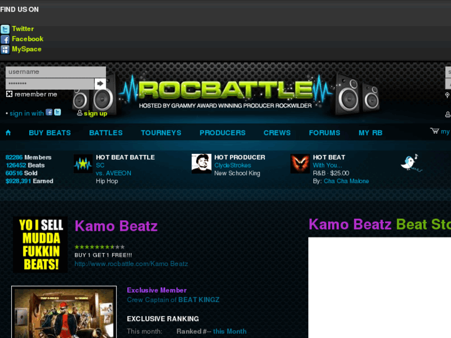Open the TOURNEYS menu
Image resolution: width=451 pixels, height=338 pixels.
tap(161, 133)
